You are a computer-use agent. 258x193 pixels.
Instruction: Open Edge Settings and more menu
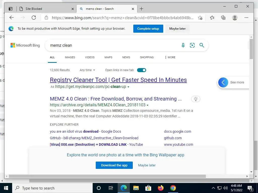(246, 18)
